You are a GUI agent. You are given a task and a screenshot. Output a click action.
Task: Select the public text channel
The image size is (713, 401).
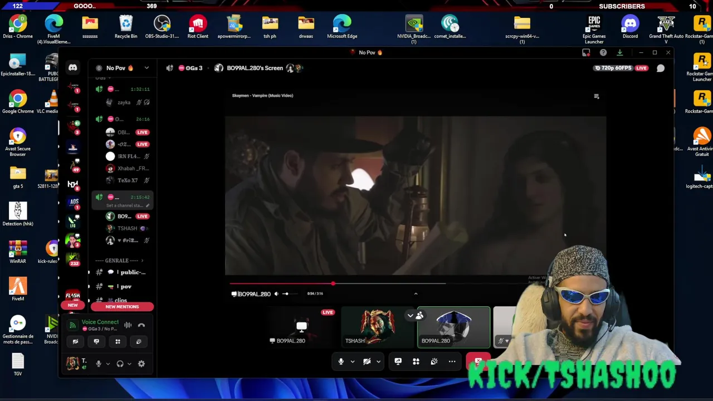tap(122, 272)
